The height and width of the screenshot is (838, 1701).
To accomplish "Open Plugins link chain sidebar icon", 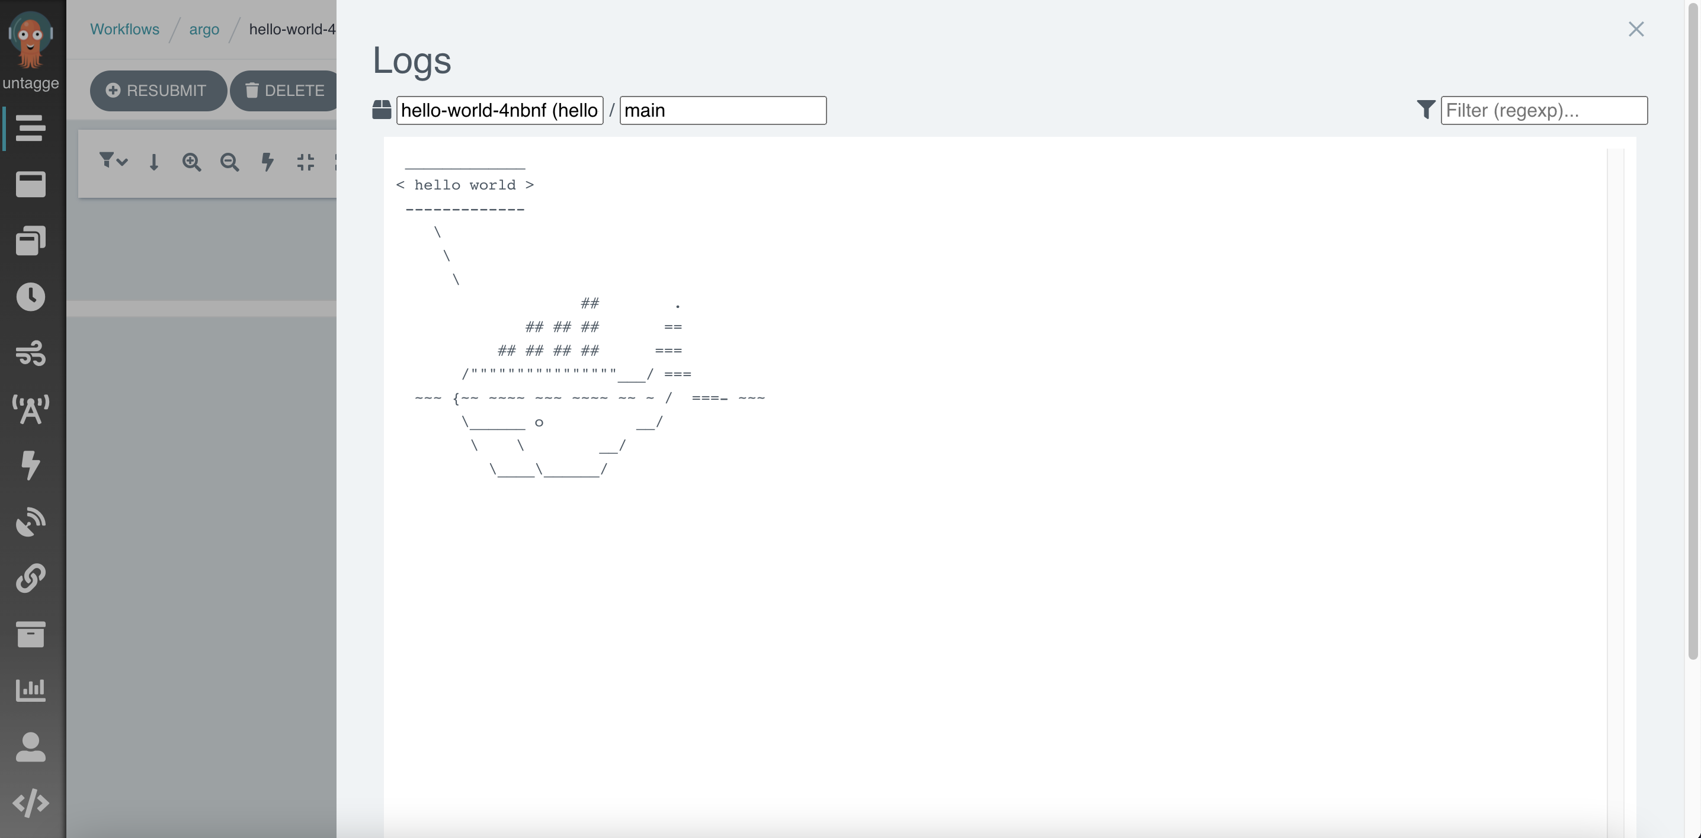I will [x=30, y=578].
